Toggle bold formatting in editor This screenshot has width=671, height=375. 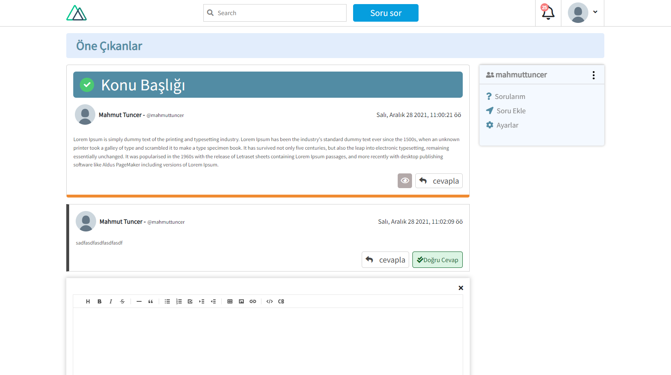(99, 301)
